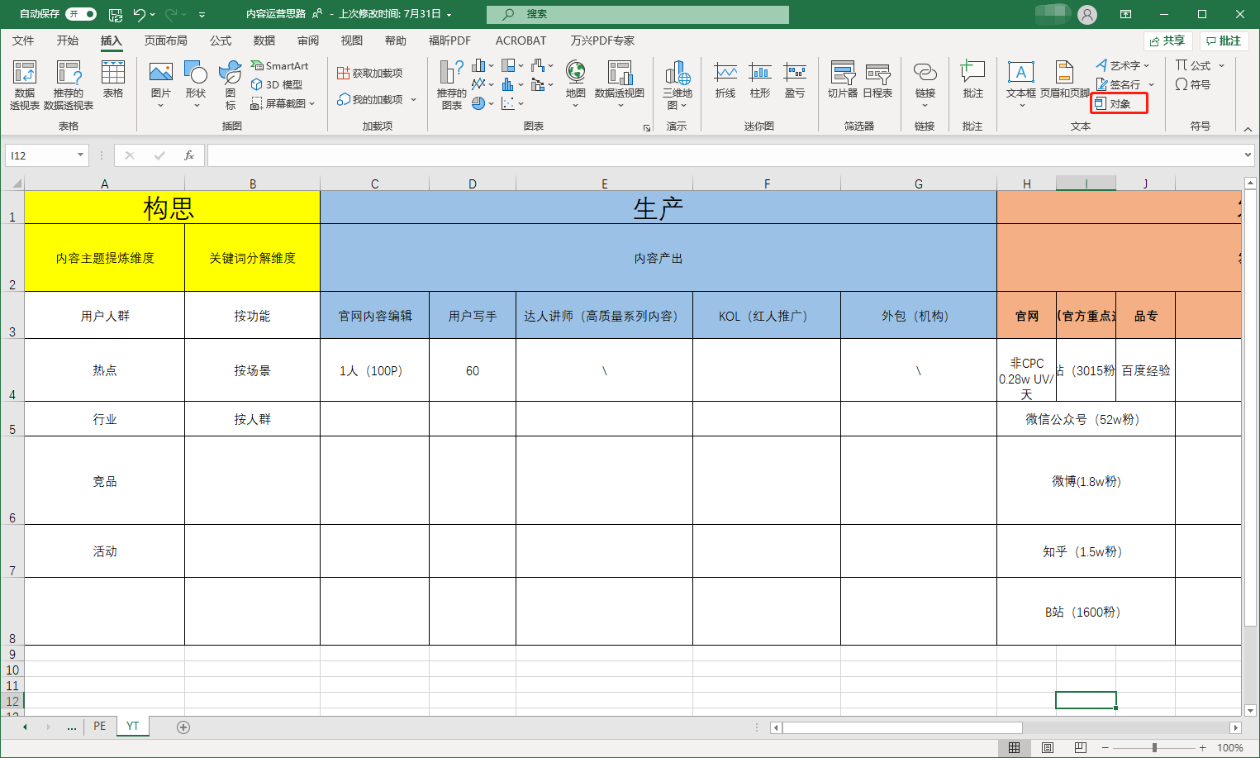Switch to the 公式 ribbon tab
Screen dimensions: 1260x758
pos(219,40)
